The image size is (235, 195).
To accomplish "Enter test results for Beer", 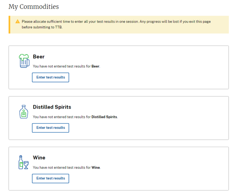I will [51, 78].
